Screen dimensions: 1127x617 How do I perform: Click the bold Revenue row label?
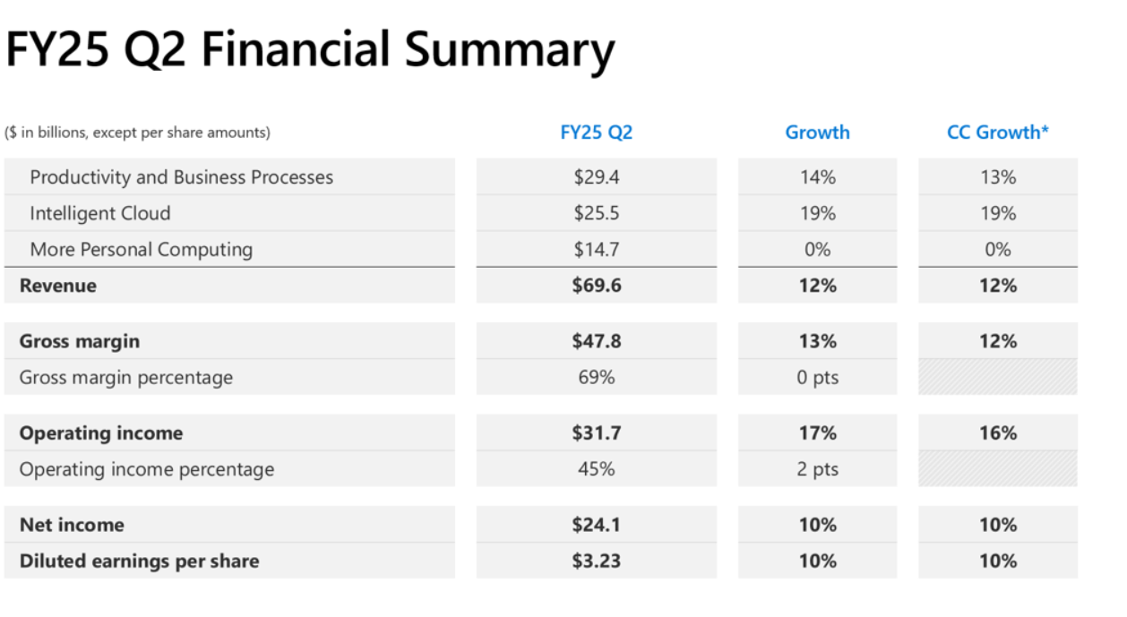[57, 287]
